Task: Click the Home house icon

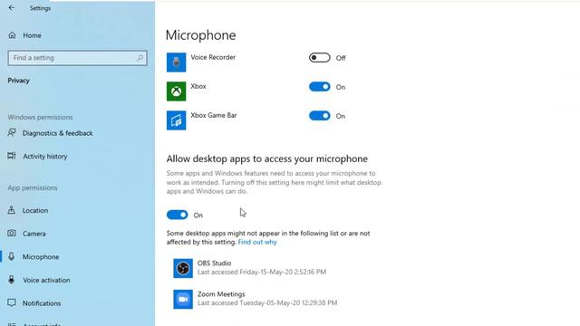Action: point(12,35)
